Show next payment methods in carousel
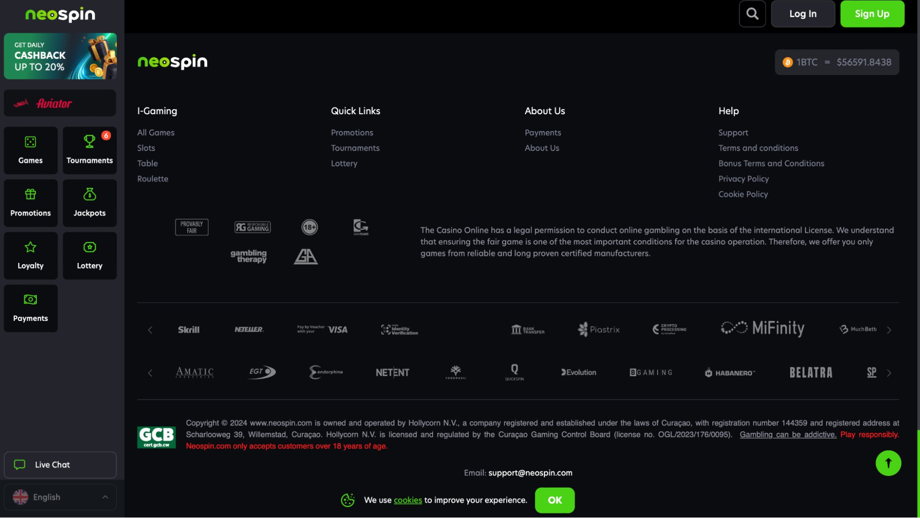 point(889,330)
